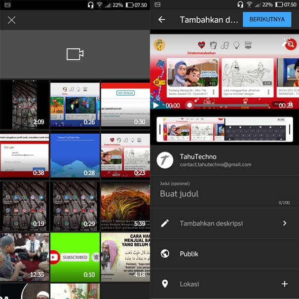Viewport: 299px width, 299px height.
Task: Add location with the plus icon
Action: point(284,284)
